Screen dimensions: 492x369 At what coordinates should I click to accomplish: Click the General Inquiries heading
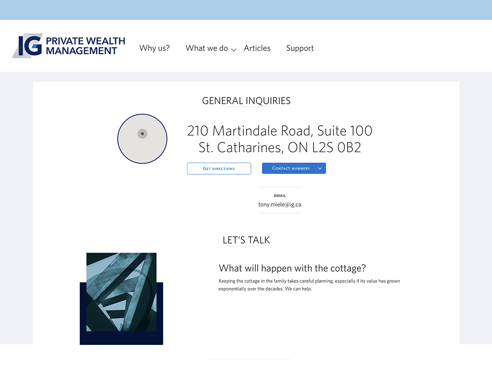(246, 101)
